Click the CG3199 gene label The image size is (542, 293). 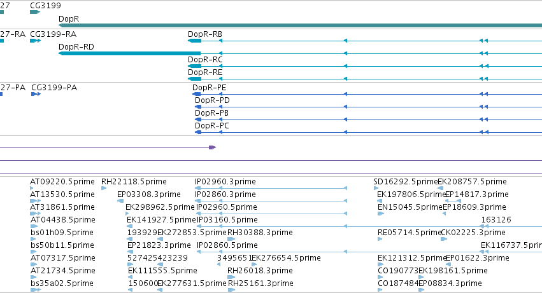[x=45, y=6]
